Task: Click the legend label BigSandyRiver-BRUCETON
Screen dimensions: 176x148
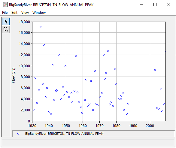Action: 64,134
